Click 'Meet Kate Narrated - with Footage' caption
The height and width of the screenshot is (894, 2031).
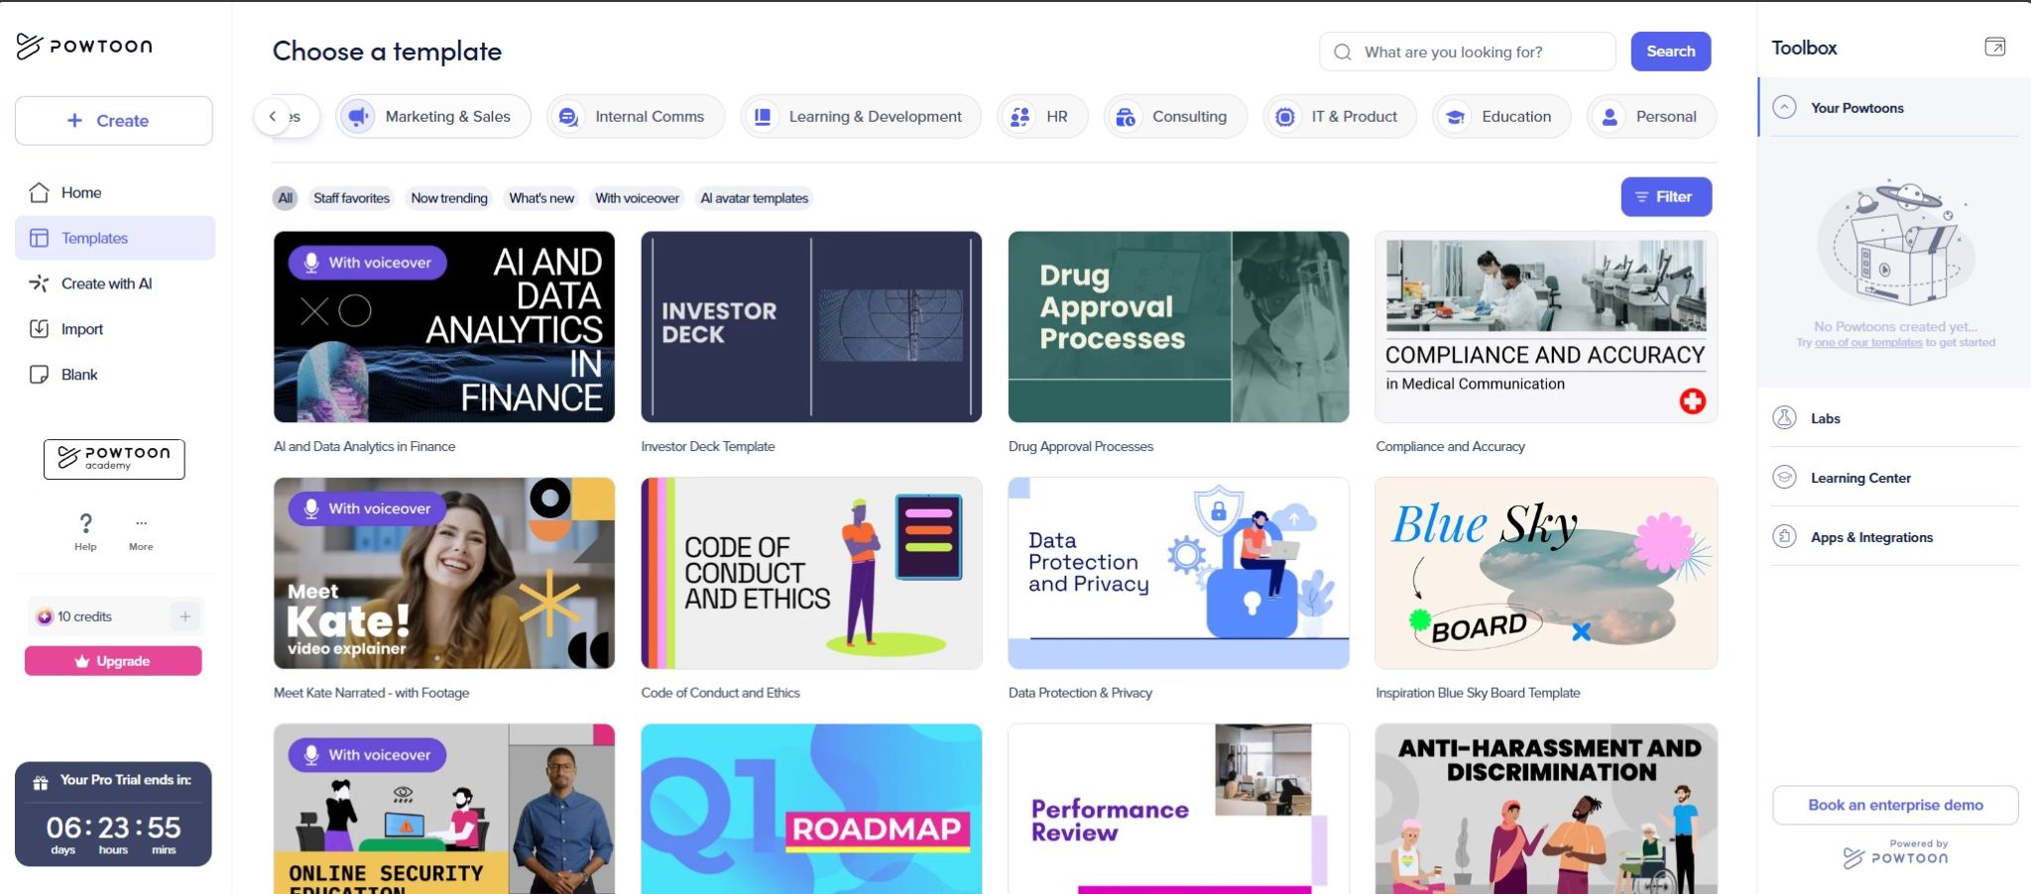coord(371,693)
